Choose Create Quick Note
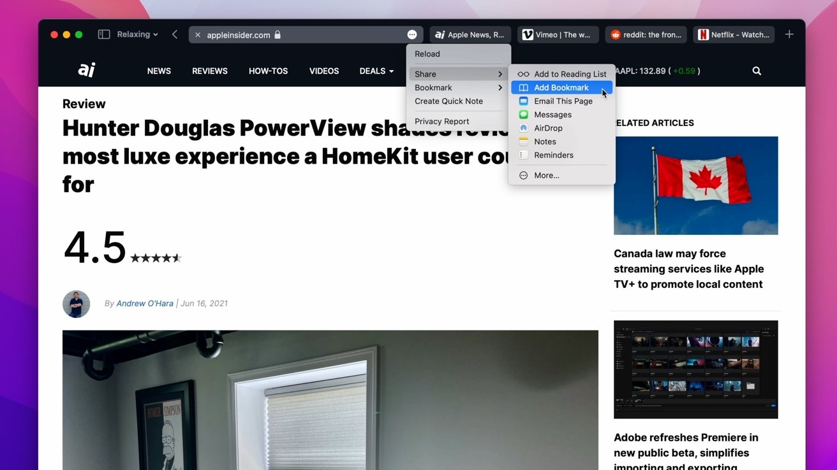Viewport: 837px width, 470px height. [458, 101]
